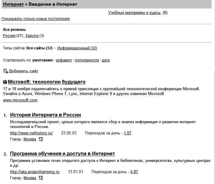This screenshot has width=215, height=184.
Task: Visit http://www.nethistory.ru/ link
Action: coord(32,133)
